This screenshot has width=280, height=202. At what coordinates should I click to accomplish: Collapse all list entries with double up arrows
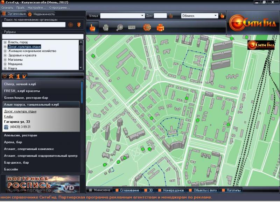point(11,76)
